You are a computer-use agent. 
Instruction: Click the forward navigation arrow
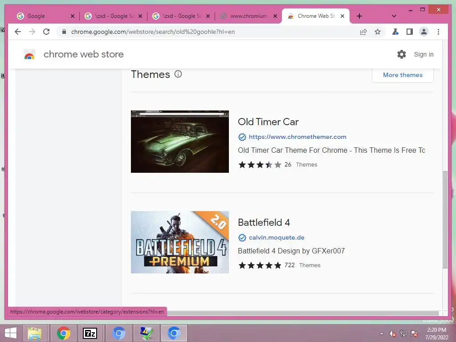pos(32,32)
